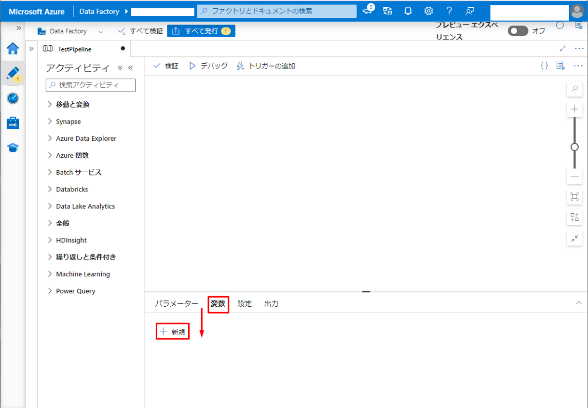Open the Learning Center graduation cap icon
Image resolution: width=588 pixels, height=408 pixels.
click(13, 148)
